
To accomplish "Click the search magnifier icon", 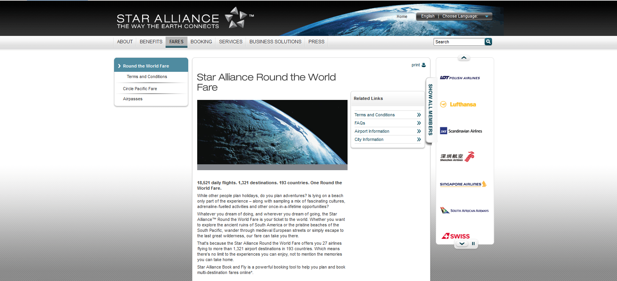I will tap(488, 42).
